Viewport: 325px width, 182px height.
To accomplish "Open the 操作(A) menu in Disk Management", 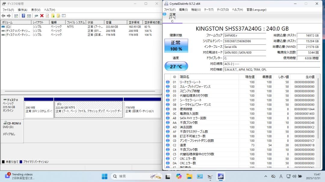I will coord(22,10).
